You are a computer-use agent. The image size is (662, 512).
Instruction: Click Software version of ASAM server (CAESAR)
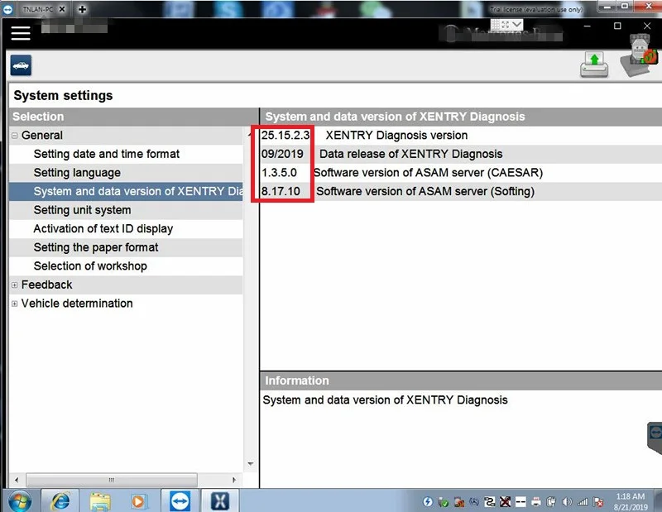click(428, 172)
